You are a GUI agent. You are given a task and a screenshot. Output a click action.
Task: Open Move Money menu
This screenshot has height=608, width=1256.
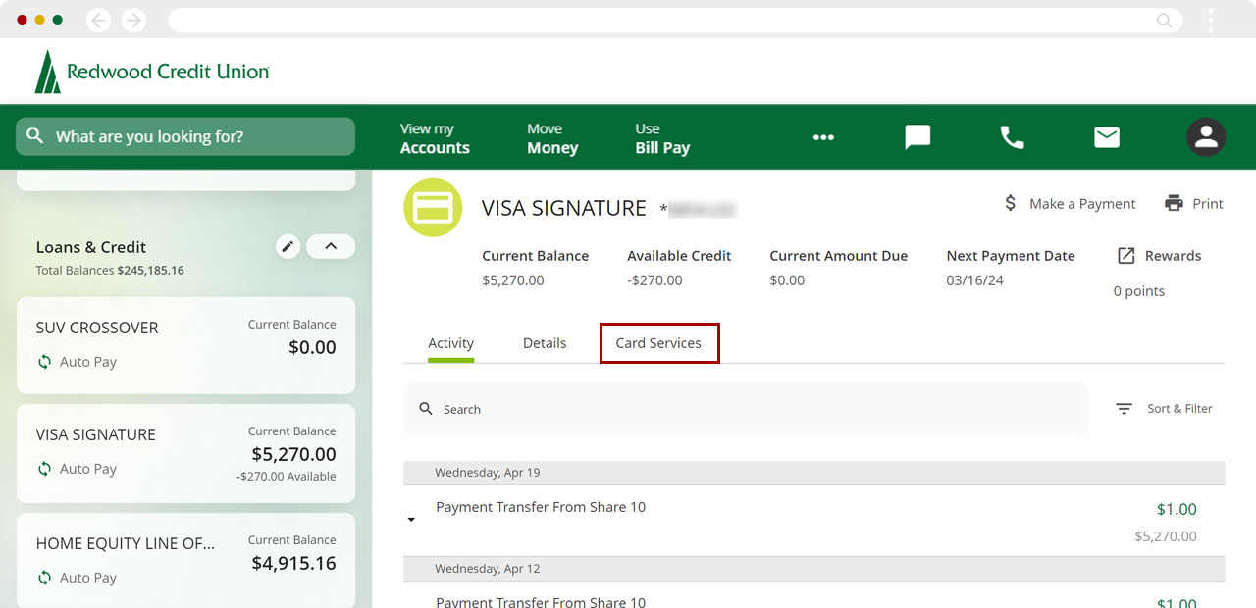552,138
